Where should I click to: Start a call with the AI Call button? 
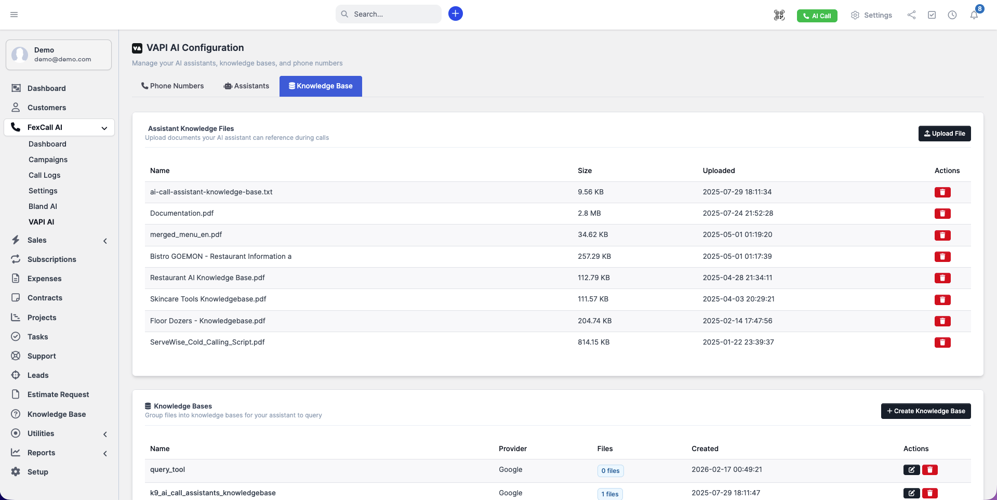(x=817, y=16)
